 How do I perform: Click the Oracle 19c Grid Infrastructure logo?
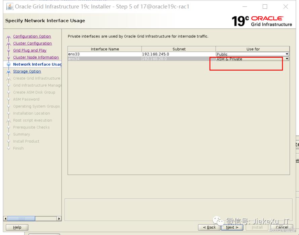click(x=262, y=21)
